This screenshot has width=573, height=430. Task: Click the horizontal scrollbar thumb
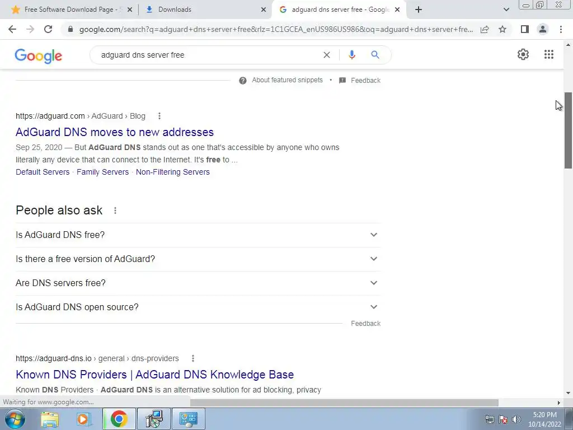pyautogui.click(x=344, y=403)
